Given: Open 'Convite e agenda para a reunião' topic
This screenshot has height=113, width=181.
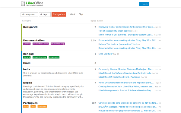Looking at the screenshot, I should (x=128, y=103).
